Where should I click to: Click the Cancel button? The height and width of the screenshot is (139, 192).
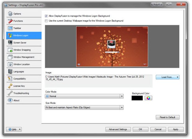158,129
